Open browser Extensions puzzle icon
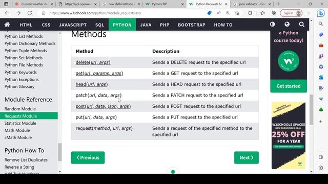 click(x=250, y=13)
